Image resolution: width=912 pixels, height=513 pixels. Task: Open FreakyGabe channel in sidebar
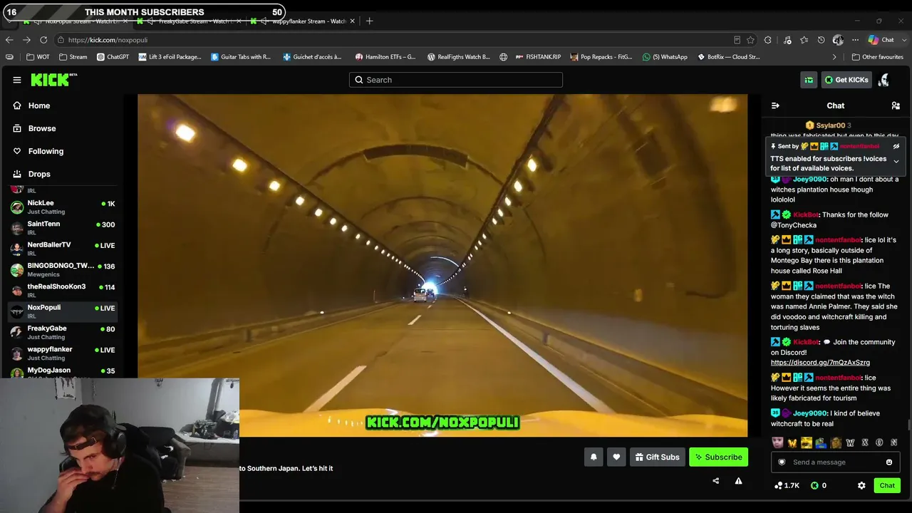click(62, 332)
